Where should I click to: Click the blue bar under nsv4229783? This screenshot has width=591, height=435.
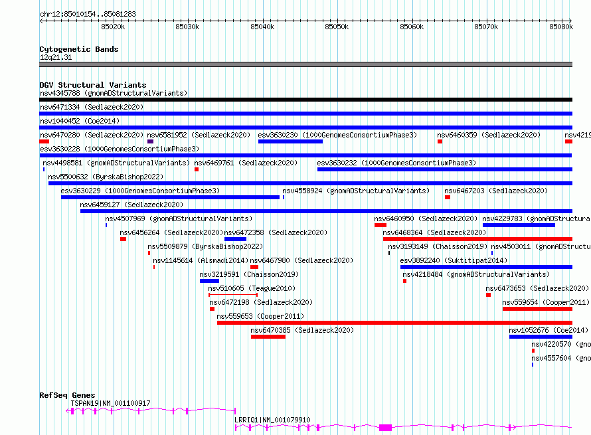[x=519, y=225]
